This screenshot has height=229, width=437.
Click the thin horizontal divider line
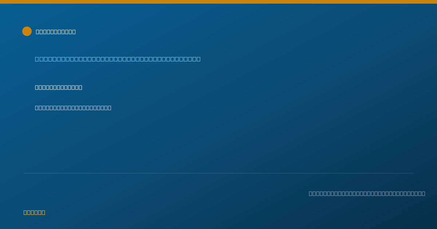tap(219, 173)
